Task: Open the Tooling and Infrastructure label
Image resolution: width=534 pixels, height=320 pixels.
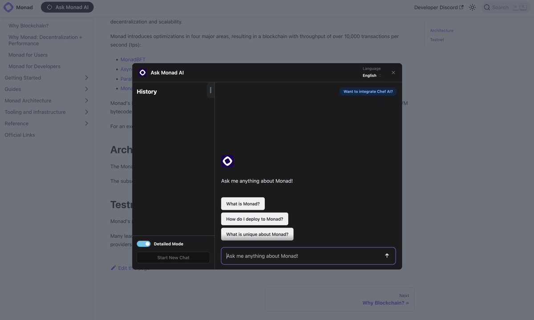Action: point(35,112)
